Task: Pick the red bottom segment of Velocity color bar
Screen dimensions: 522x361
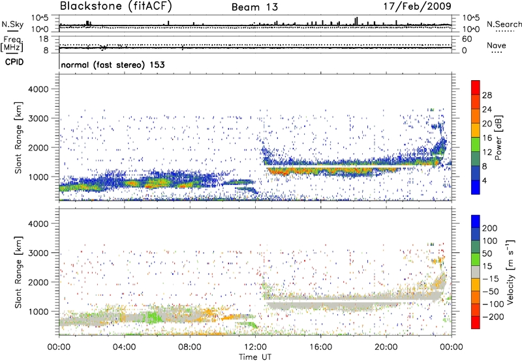Action: [x=476, y=323]
